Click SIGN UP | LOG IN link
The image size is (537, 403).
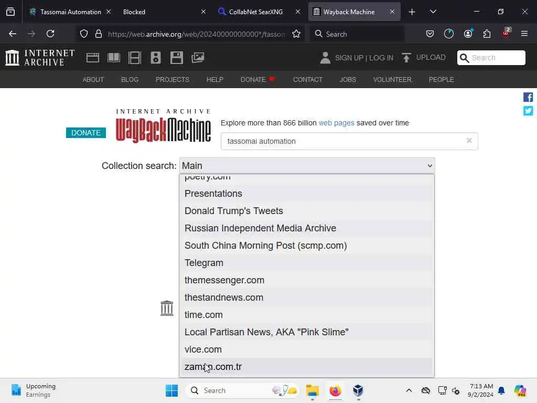tap(364, 58)
